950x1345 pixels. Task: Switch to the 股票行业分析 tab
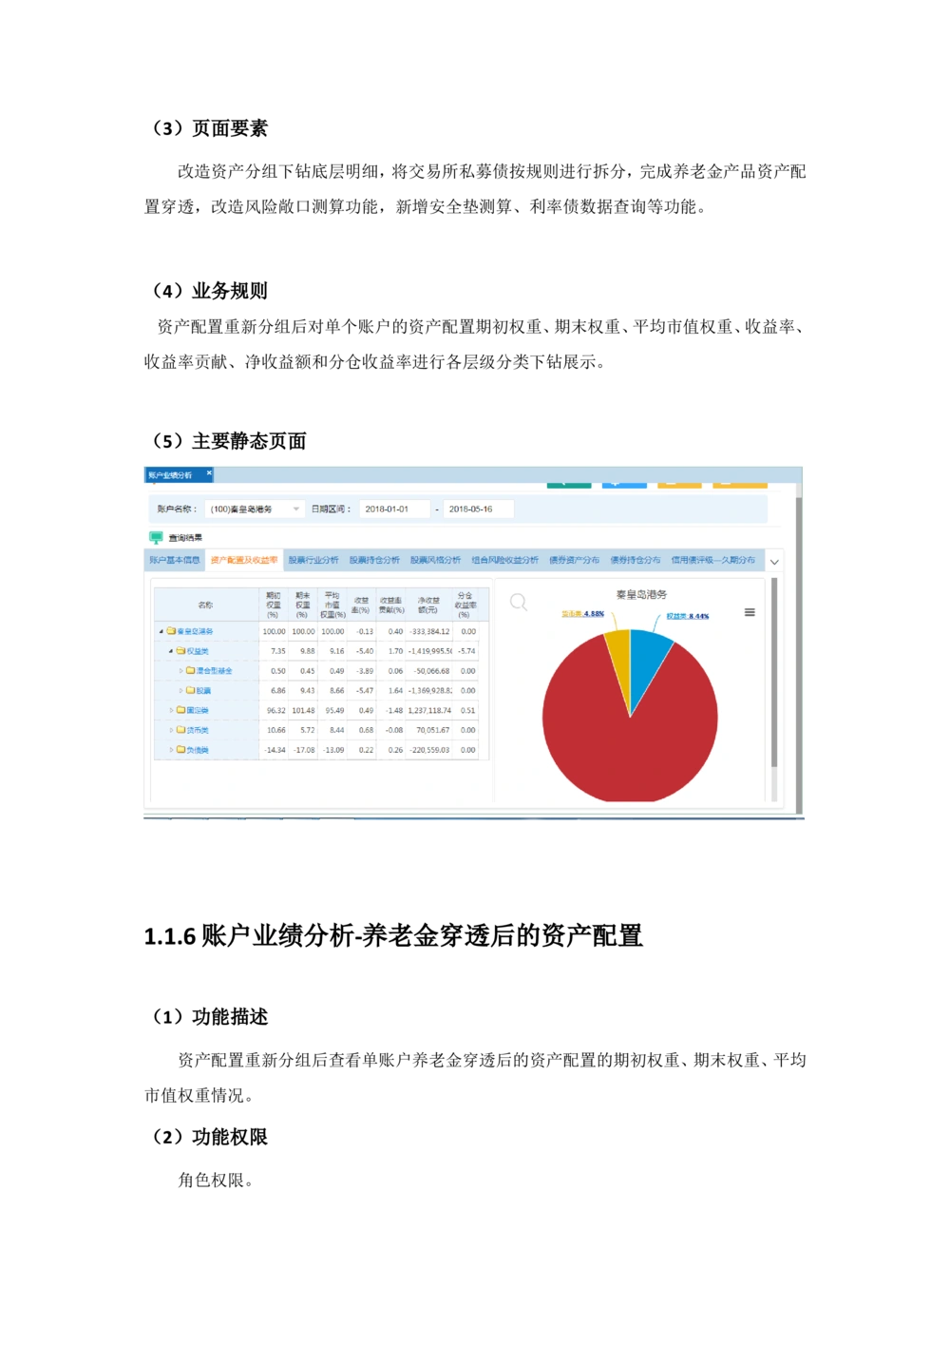[x=313, y=560]
